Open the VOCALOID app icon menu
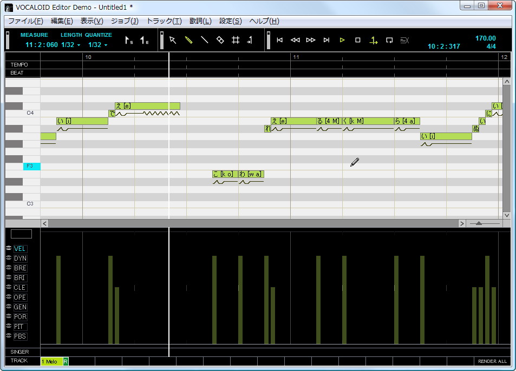516x371 pixels. (x=9, y=7)
